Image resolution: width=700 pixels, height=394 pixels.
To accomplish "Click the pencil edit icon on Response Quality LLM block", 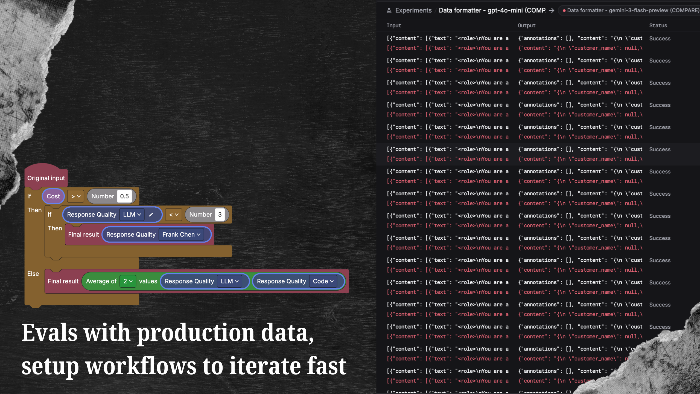I will click(151, 215).
